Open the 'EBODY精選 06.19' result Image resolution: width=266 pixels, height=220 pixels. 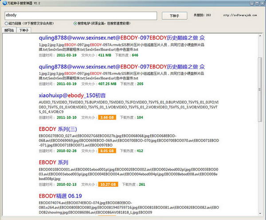[x=60, y=195]
